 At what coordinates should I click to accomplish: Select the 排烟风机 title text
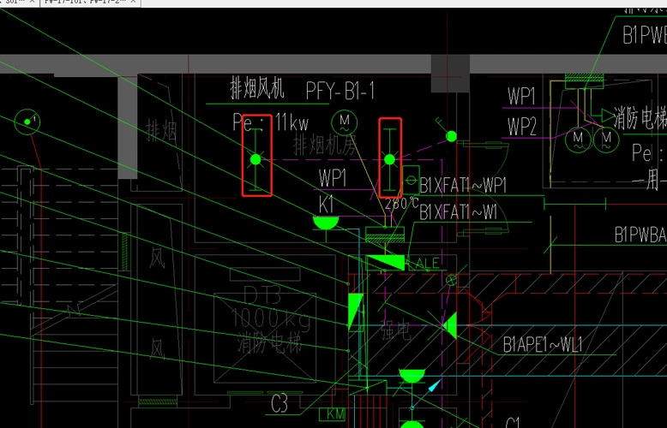257,88
